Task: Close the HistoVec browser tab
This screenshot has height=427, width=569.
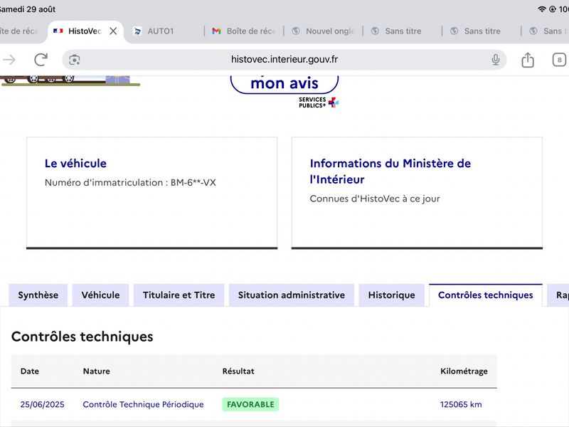Action: [x=113, y=31]
